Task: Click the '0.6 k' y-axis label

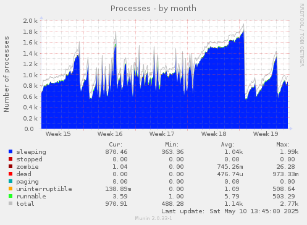Action: pyautogui.click(x=30, y=96)
